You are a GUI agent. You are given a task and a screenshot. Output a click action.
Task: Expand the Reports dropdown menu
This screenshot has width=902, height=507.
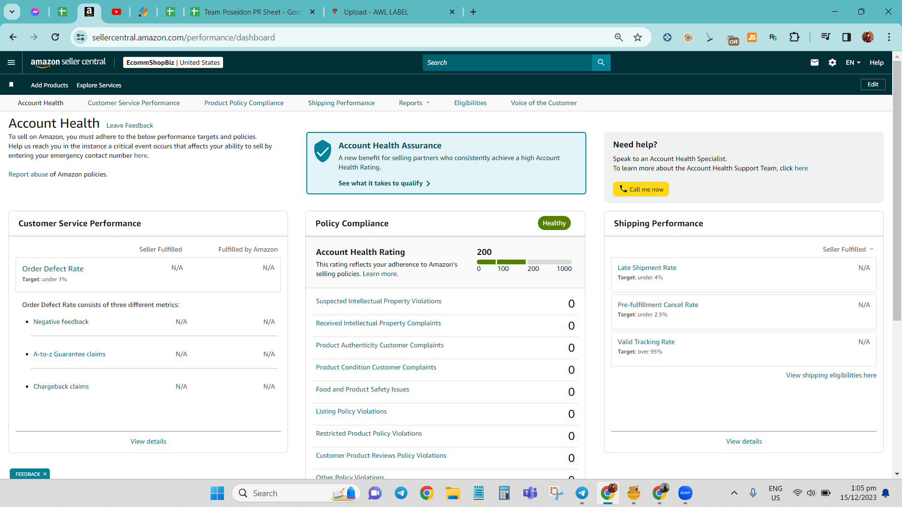point(414,103)
